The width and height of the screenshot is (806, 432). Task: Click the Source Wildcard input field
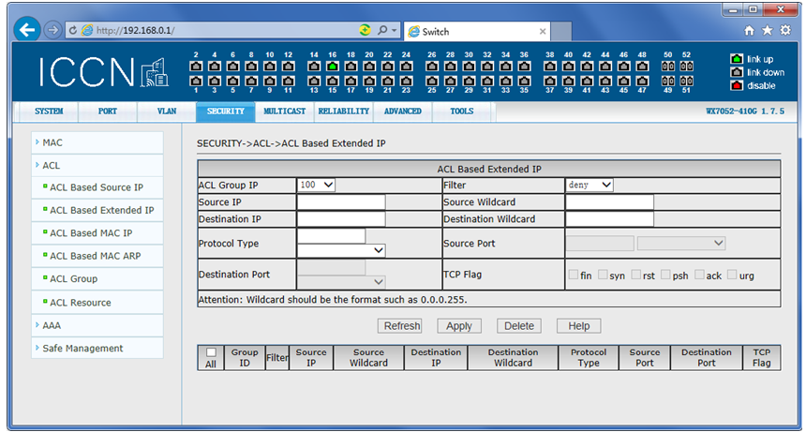tap(609, 202)
